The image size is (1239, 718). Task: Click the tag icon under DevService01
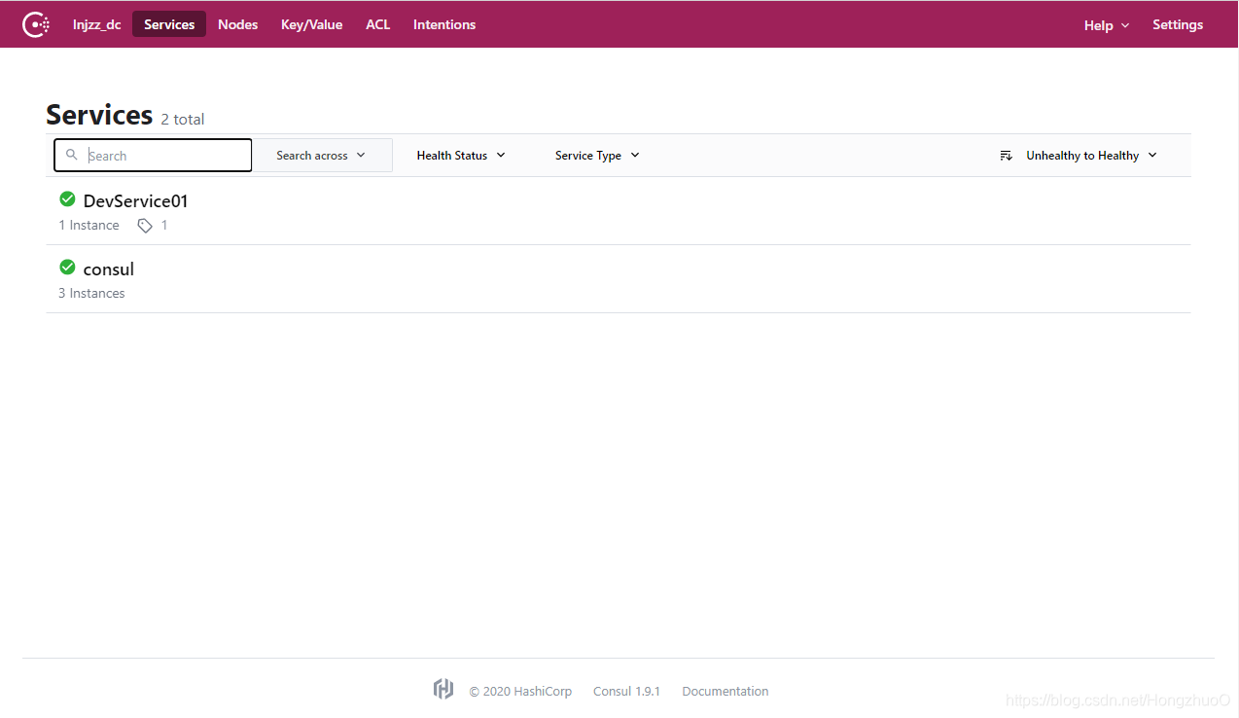(x=144, y=225)
